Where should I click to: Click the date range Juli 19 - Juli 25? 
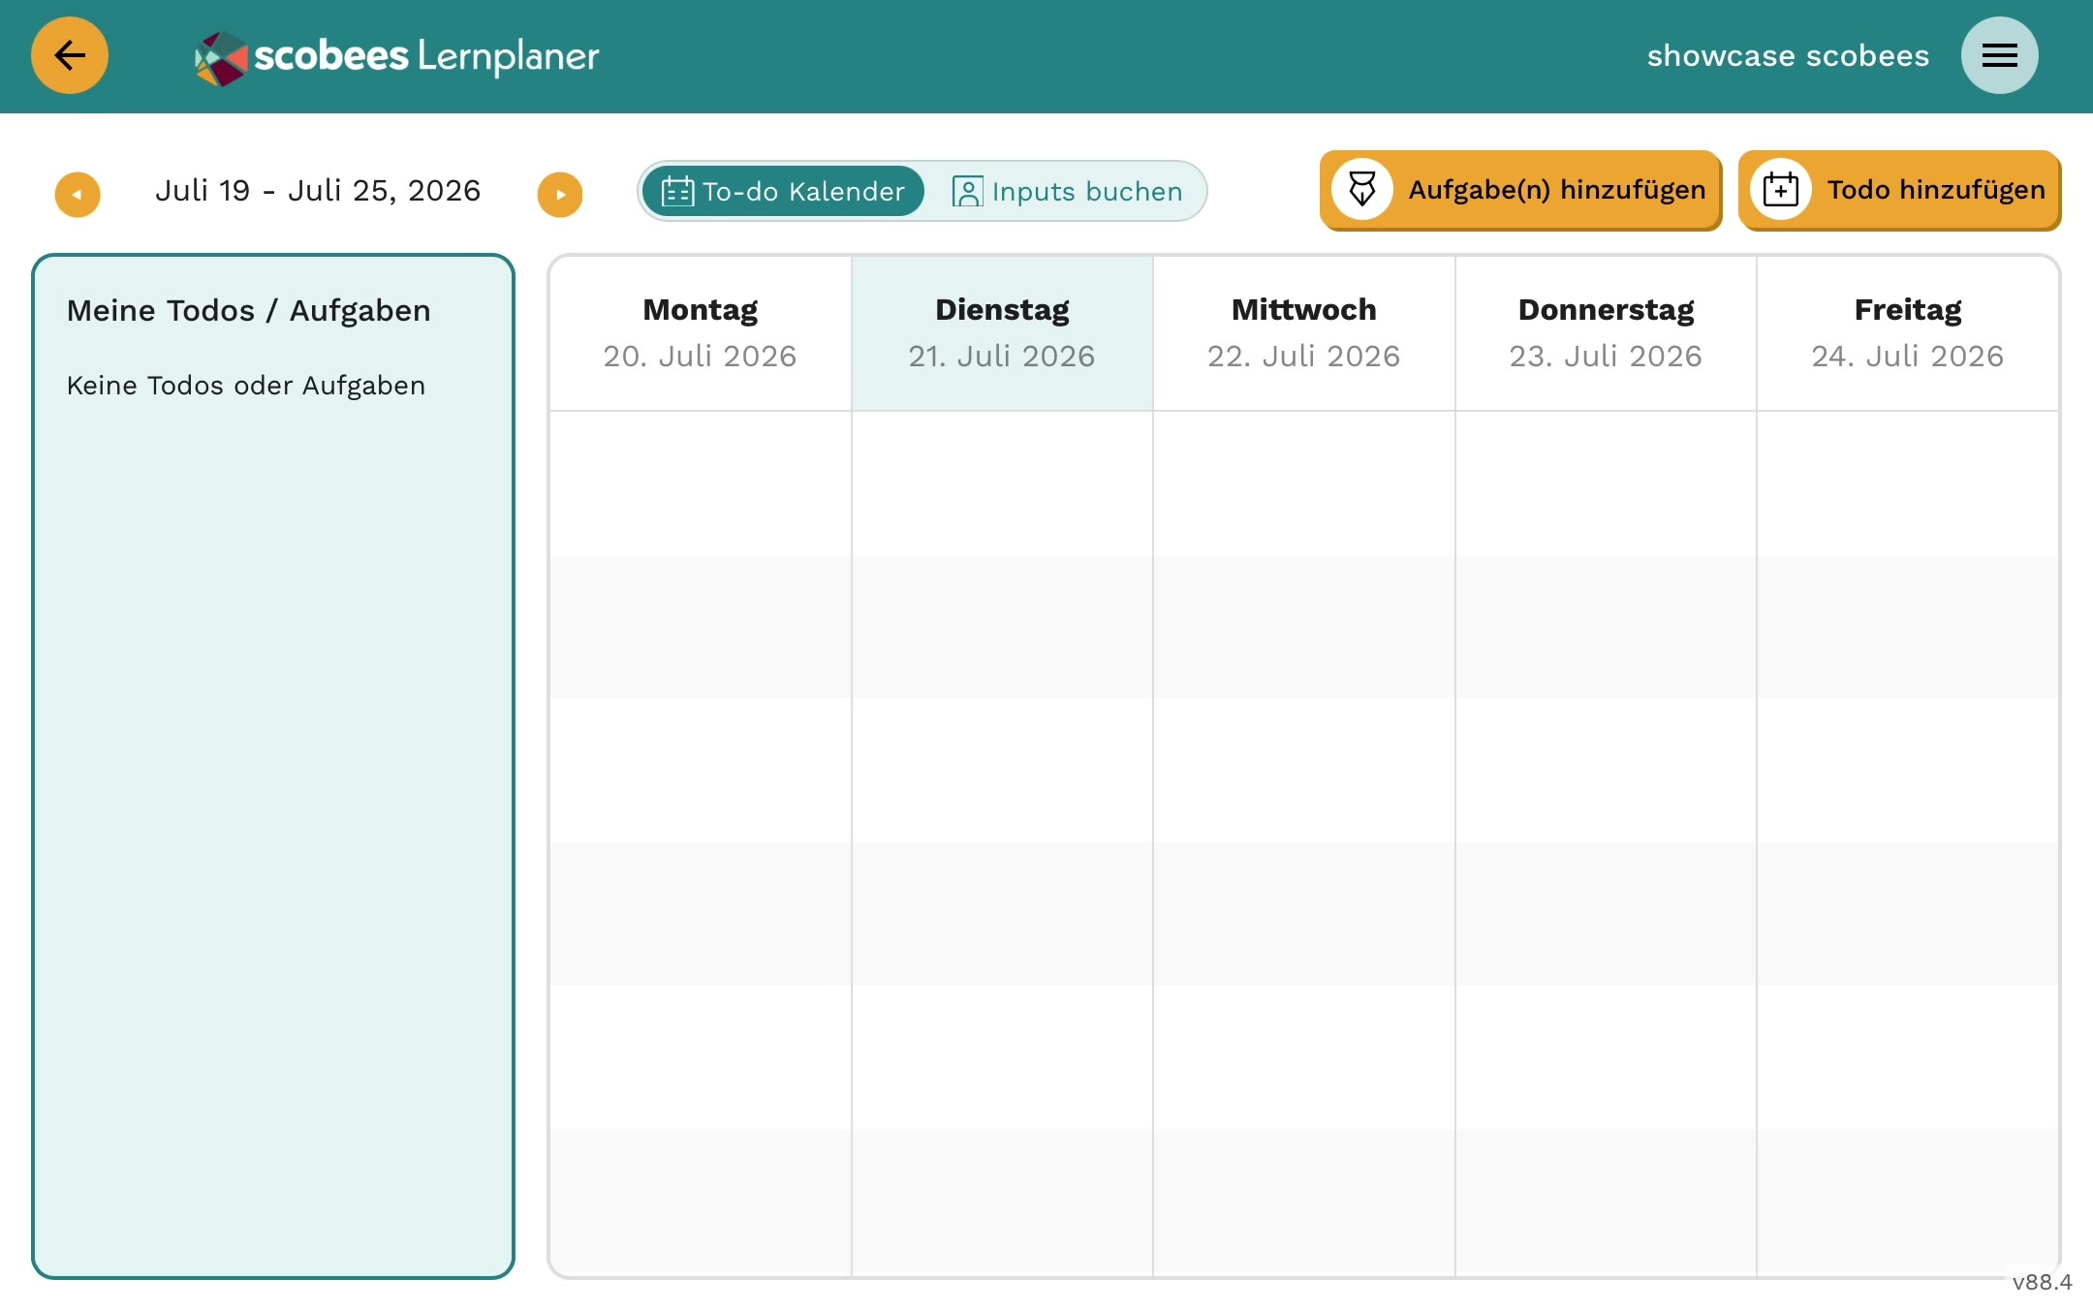318,191
